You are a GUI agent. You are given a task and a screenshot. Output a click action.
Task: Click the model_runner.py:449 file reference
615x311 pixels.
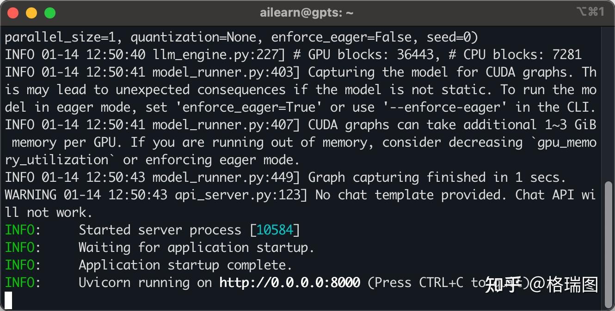pos(223,177)
